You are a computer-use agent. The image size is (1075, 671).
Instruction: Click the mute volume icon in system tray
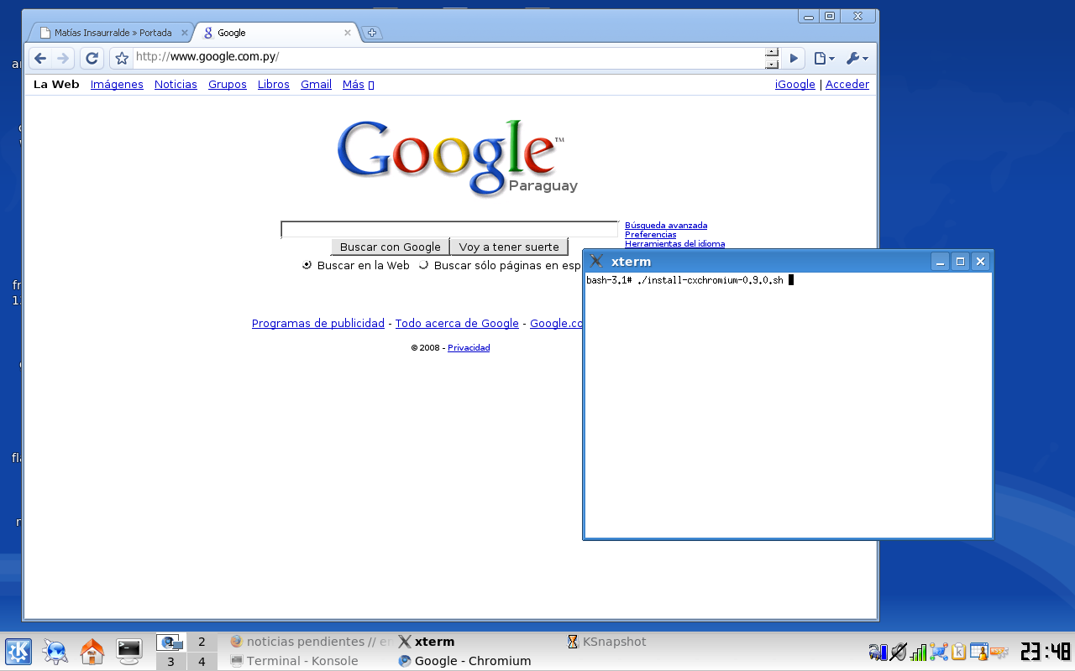click(898, 651)
